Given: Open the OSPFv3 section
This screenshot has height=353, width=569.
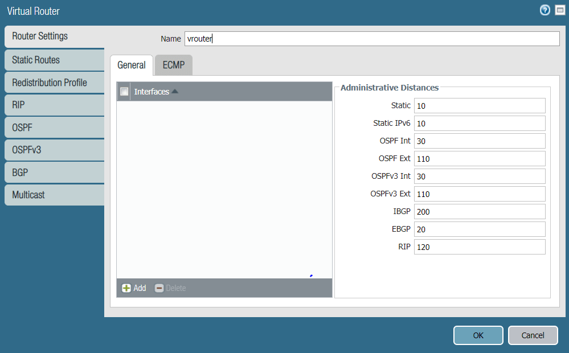Looking at the screenshot, I should click(55, 150).
